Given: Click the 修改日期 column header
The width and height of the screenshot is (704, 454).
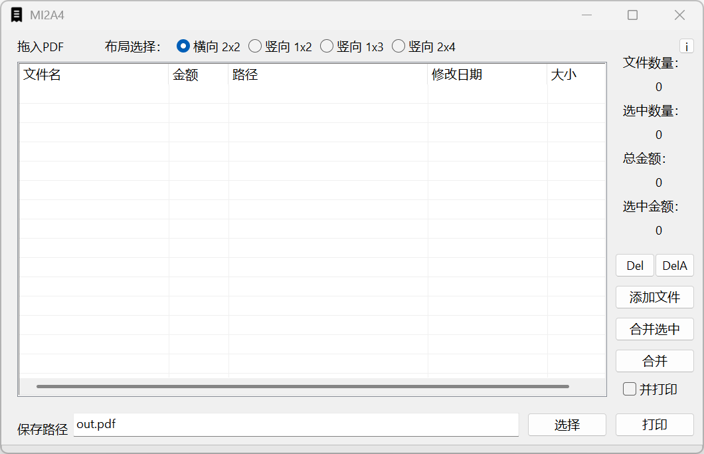Looking at the screenshot, I should click(x=487, y=74).
